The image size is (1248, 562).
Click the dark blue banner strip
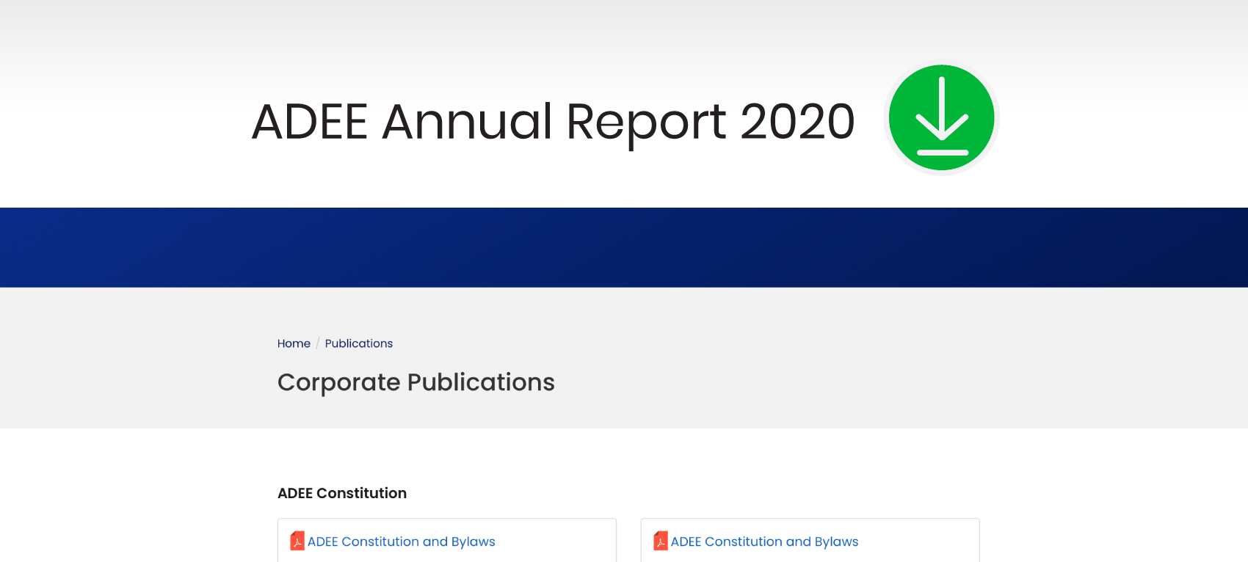pos(624,247)
